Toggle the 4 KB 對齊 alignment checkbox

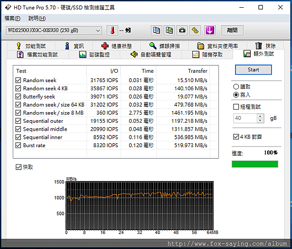point(236,137)
